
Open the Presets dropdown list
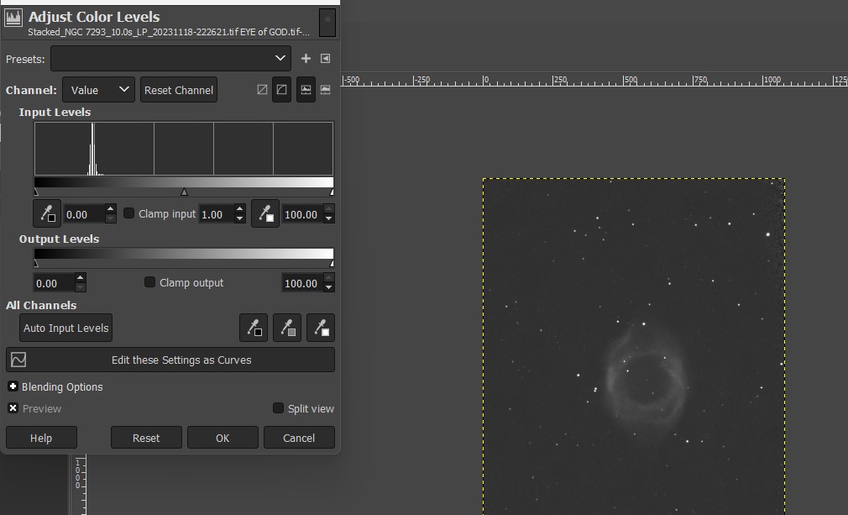(171, 59)
